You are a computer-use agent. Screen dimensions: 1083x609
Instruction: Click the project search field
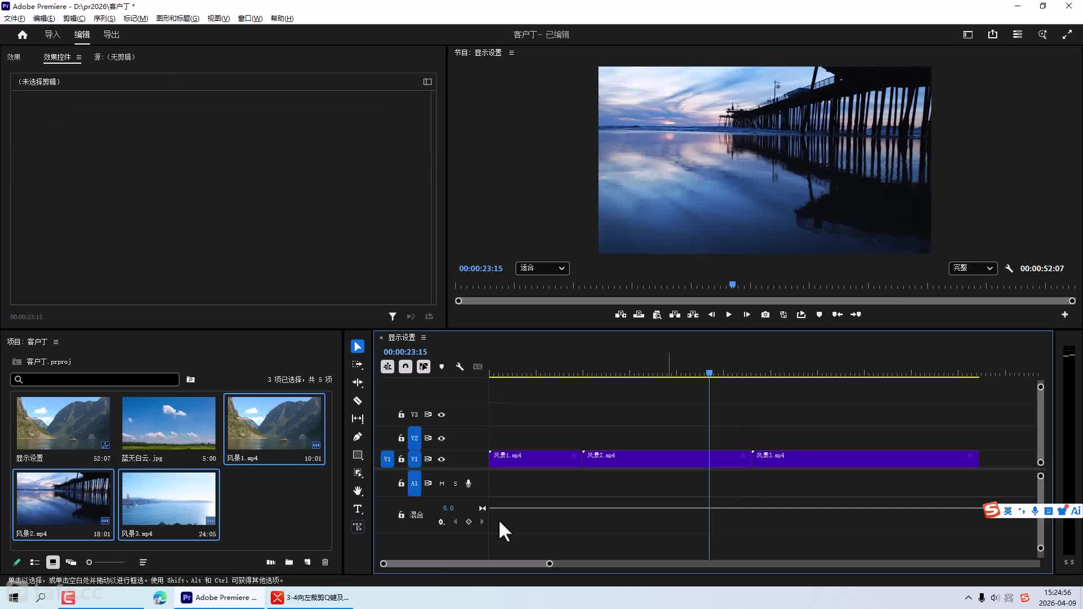[x=95, y=379]
